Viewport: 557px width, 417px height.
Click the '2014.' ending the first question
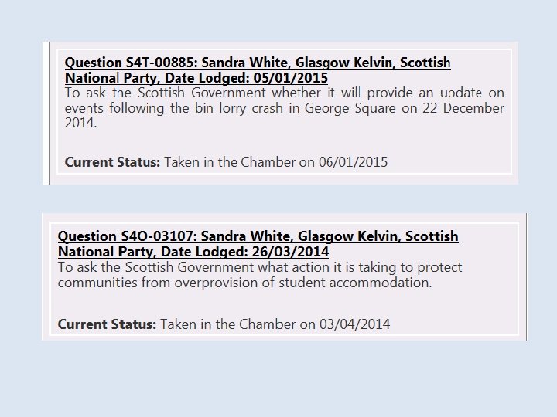click(81, 123)
